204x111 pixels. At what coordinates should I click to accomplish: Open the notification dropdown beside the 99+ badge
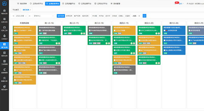[x=181, y=4]
